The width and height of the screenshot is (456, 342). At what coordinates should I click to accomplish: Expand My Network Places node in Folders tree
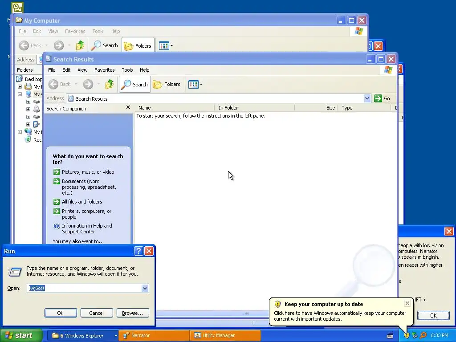[20, 132]
